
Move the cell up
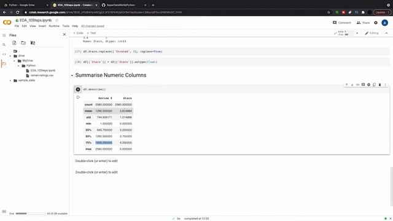(346, 85)
